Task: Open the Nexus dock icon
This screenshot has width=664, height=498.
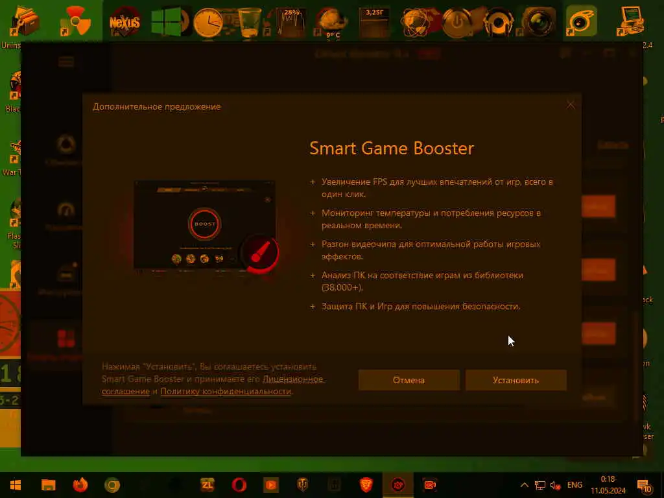Action: pos(124,21)
